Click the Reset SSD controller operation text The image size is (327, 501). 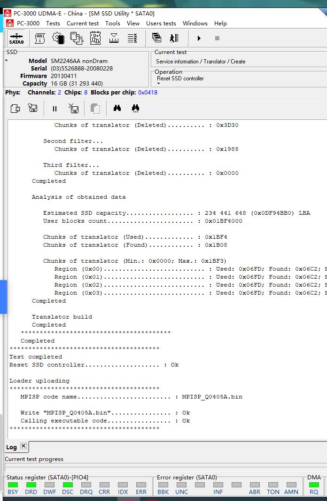tap(180, 78)
